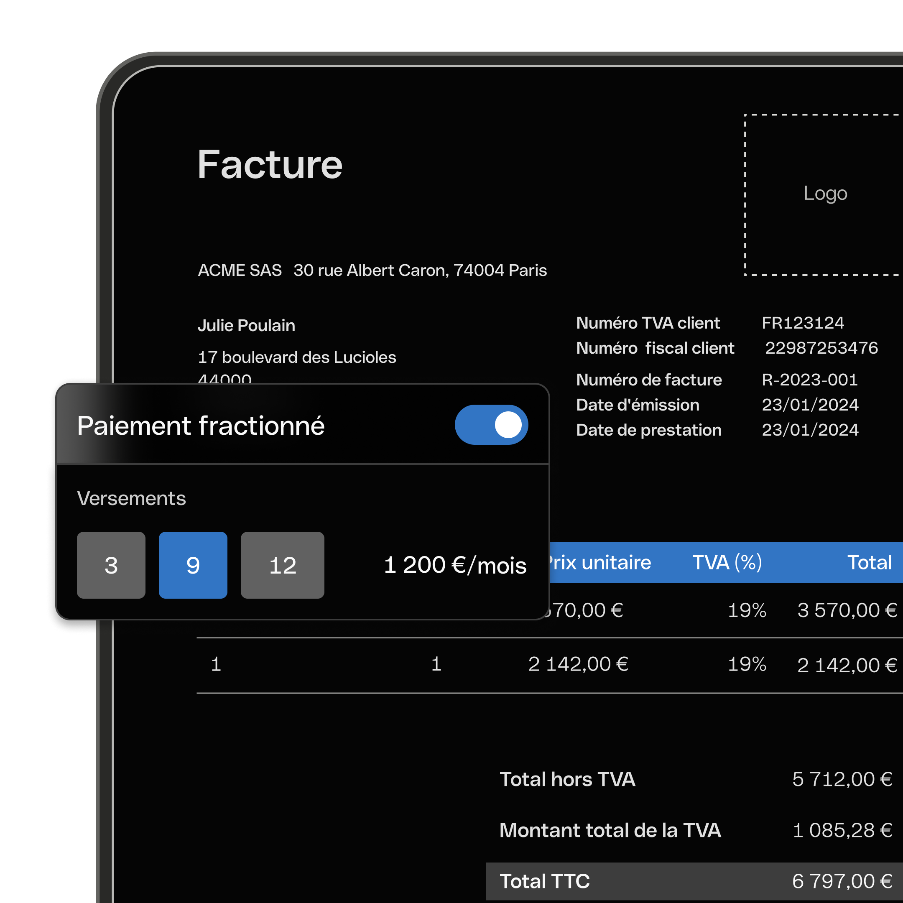Click the TVA (%) column header
903x903 pixels.
[x=727, y=562]
